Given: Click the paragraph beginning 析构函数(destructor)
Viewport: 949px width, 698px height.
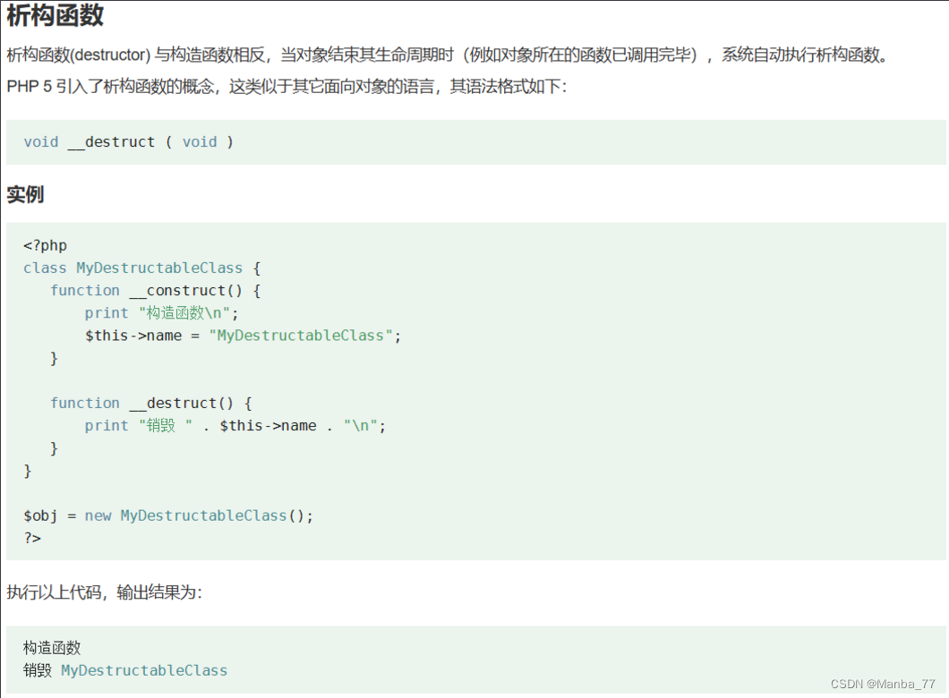Looking at the screenshot, I should click(448, 55).
